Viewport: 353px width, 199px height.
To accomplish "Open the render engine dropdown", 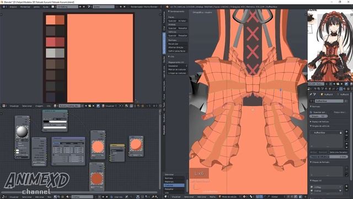I will click(x=145, y=7).
